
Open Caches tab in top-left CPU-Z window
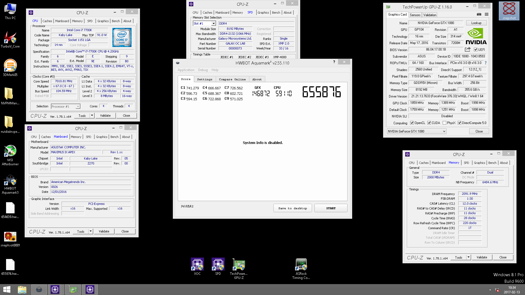coord(47,21)
